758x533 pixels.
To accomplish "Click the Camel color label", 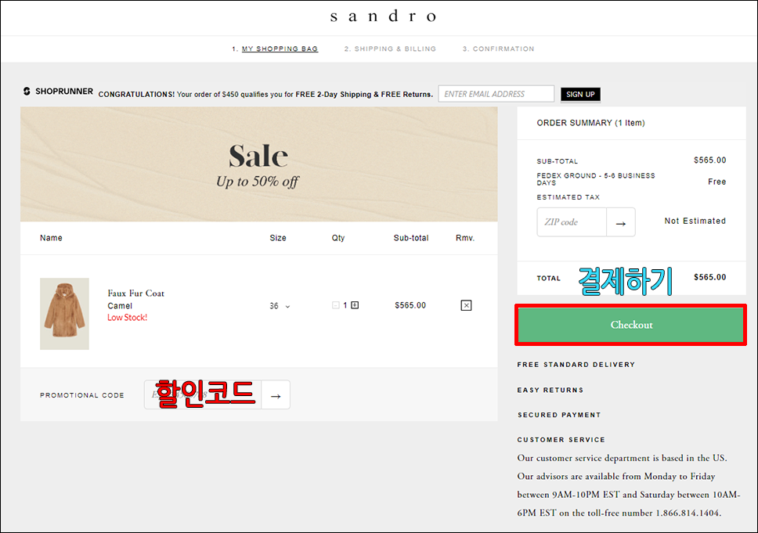I will [x=119, y=306].
